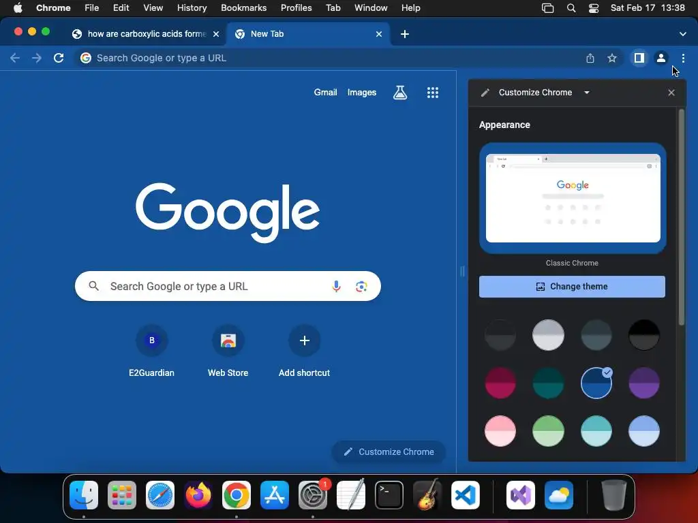Open GarageBand from the dock

pyautogui.click(x=427, y=495)
